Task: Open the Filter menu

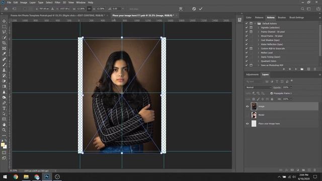Action: click(57, 3)
